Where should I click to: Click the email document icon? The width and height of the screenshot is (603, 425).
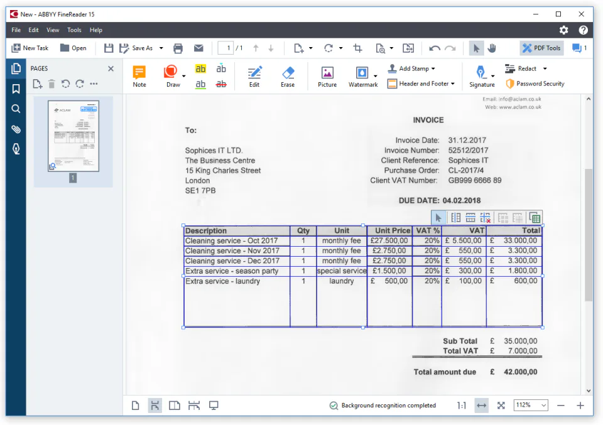(x=198, y=48)
